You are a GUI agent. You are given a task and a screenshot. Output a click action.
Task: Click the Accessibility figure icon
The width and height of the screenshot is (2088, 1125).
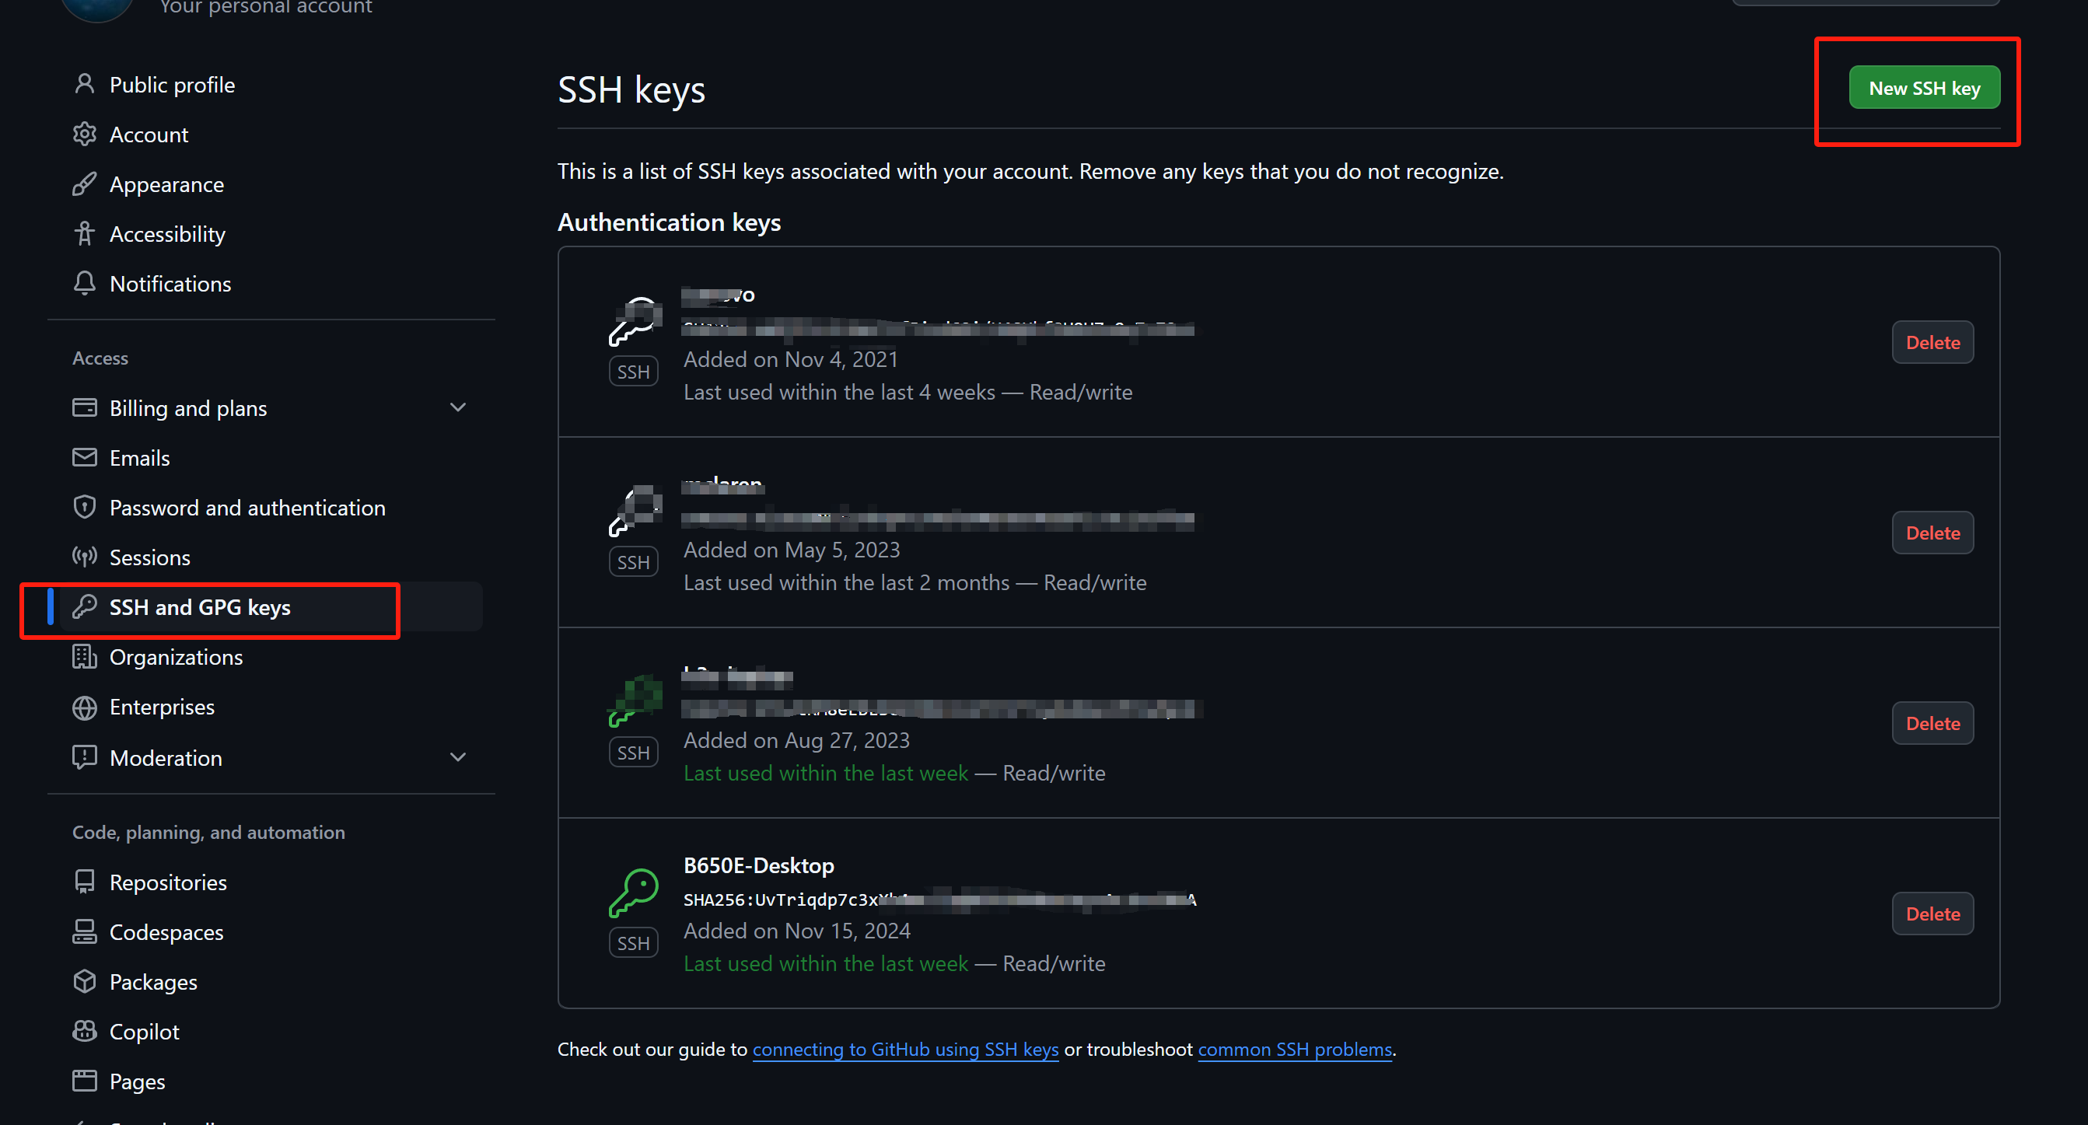point(84,234)
